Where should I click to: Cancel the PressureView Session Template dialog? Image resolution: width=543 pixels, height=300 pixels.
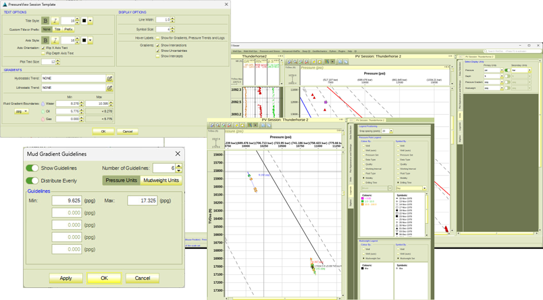click(x=127, y=131)
